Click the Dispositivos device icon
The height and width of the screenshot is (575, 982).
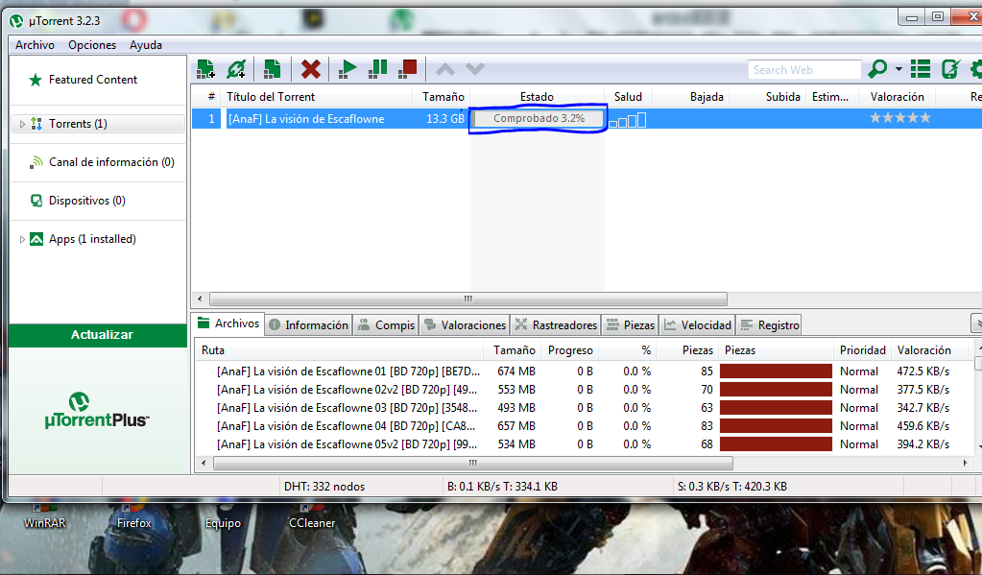coord(36,201)
